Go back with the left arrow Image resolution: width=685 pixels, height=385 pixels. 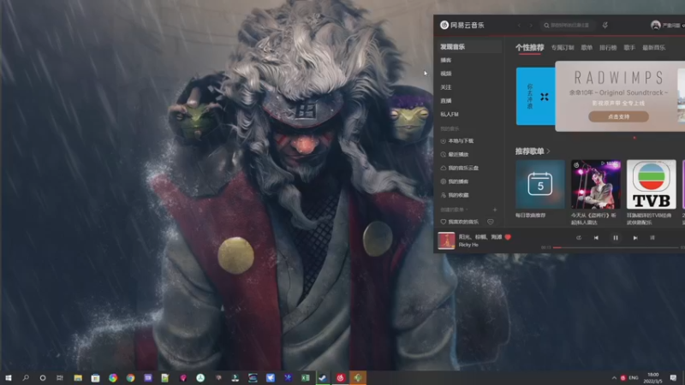pos(519,26)
